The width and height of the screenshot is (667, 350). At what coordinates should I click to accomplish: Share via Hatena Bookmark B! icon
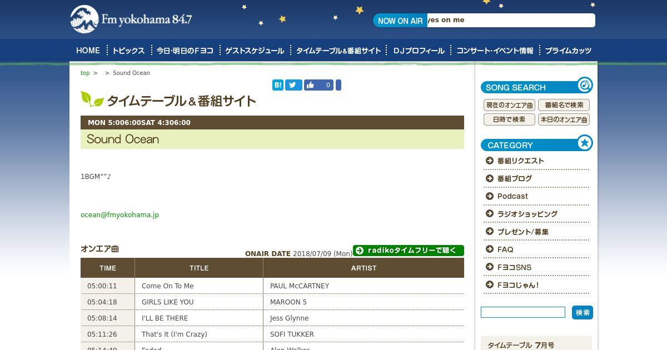[278, 85]
